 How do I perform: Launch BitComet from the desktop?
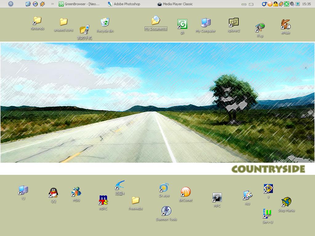click(186, 192)
